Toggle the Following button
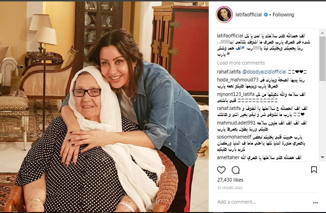 click(283, 15)
